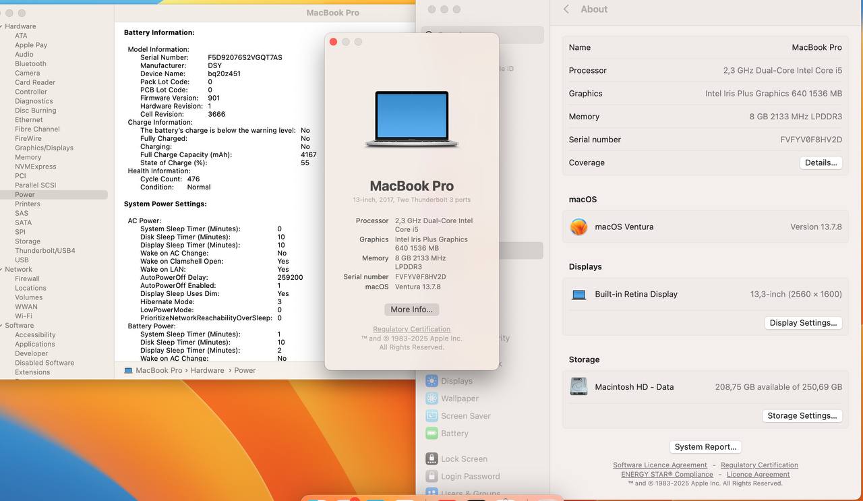Open Battery settings from the sidebar icon

[x=431, y=434]
